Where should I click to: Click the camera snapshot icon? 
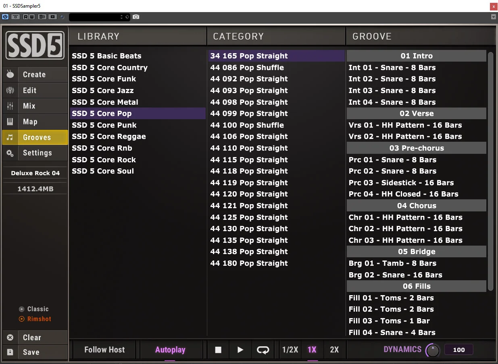point(136,17)
